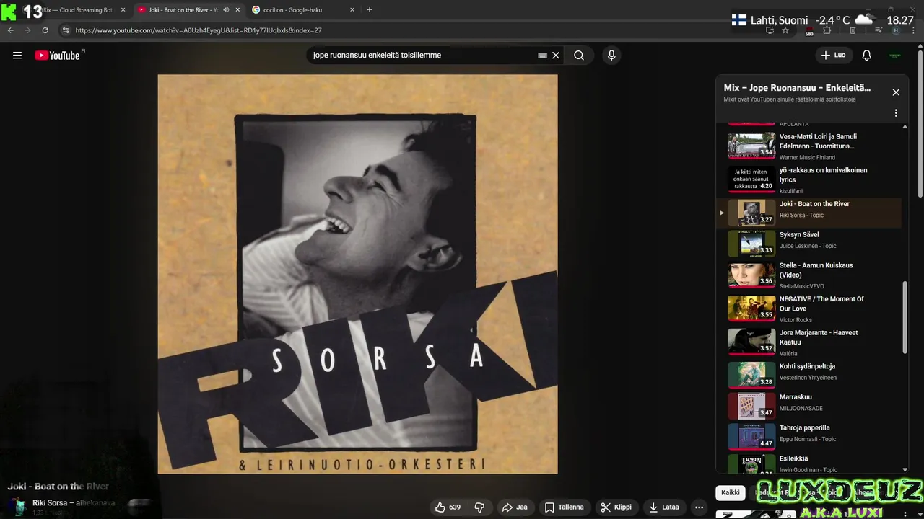Screen dimensions: 924x519
Task: Submit search with magnifier button
Action: tap(579, 56)
